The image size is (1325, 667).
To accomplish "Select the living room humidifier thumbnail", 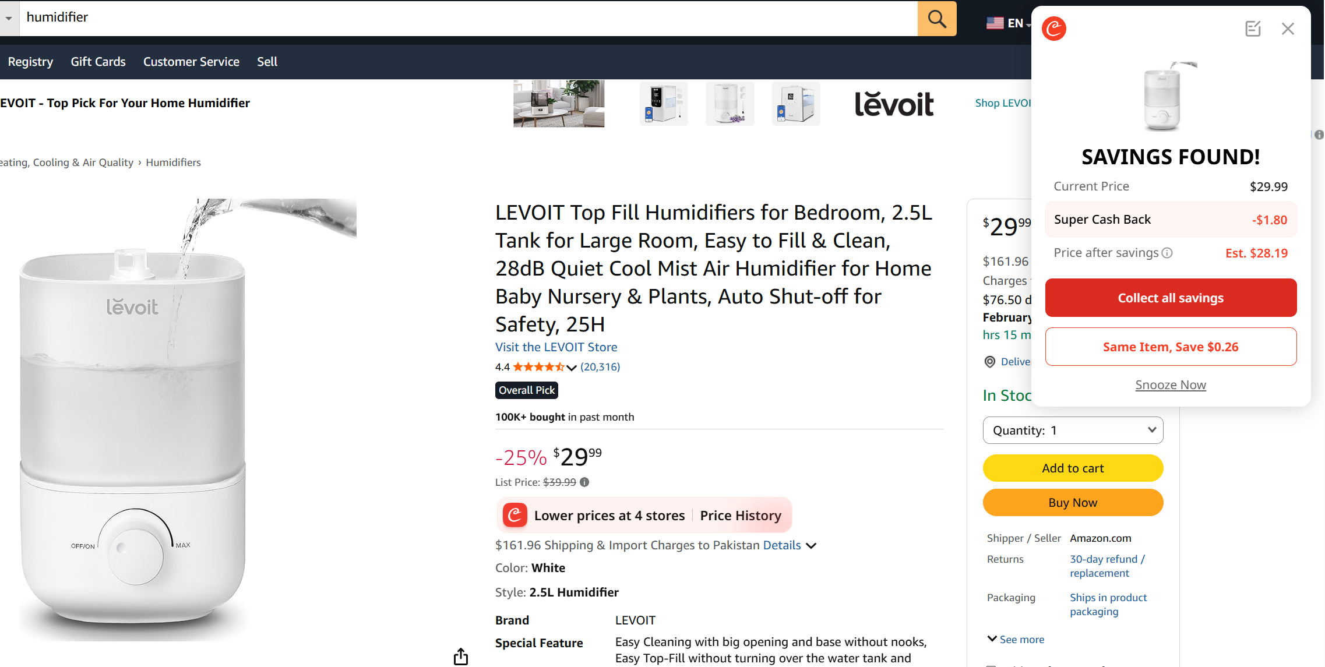I will pos(559,103).
